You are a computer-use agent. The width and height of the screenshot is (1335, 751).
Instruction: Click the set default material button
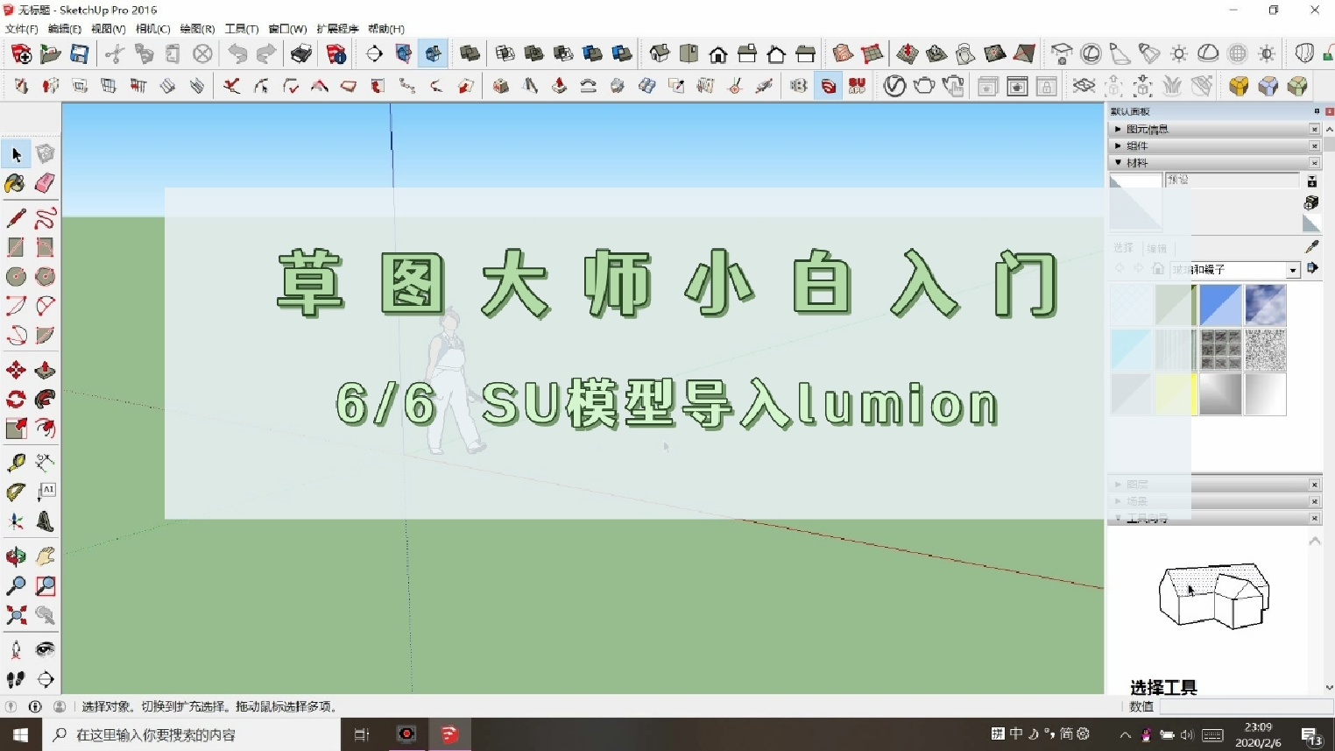[1311, 223]
